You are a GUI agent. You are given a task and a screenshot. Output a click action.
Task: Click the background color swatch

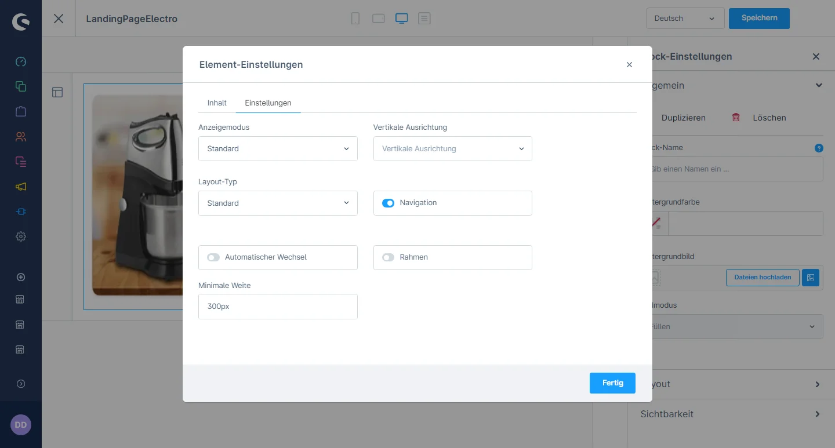coord(657,224)
